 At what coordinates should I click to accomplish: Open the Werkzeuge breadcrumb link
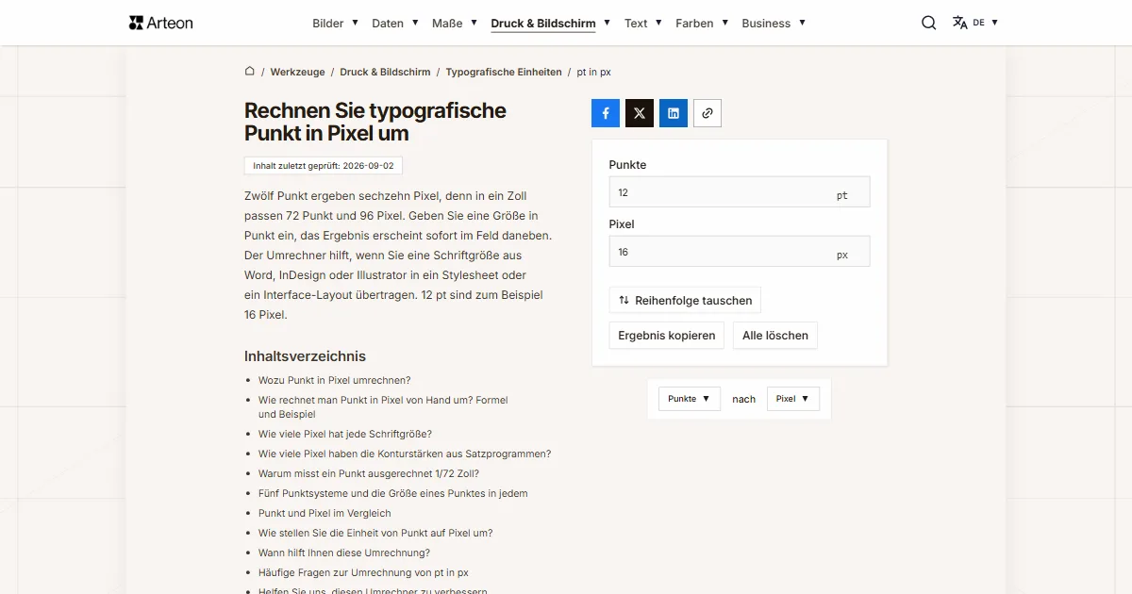click(297, 72)
